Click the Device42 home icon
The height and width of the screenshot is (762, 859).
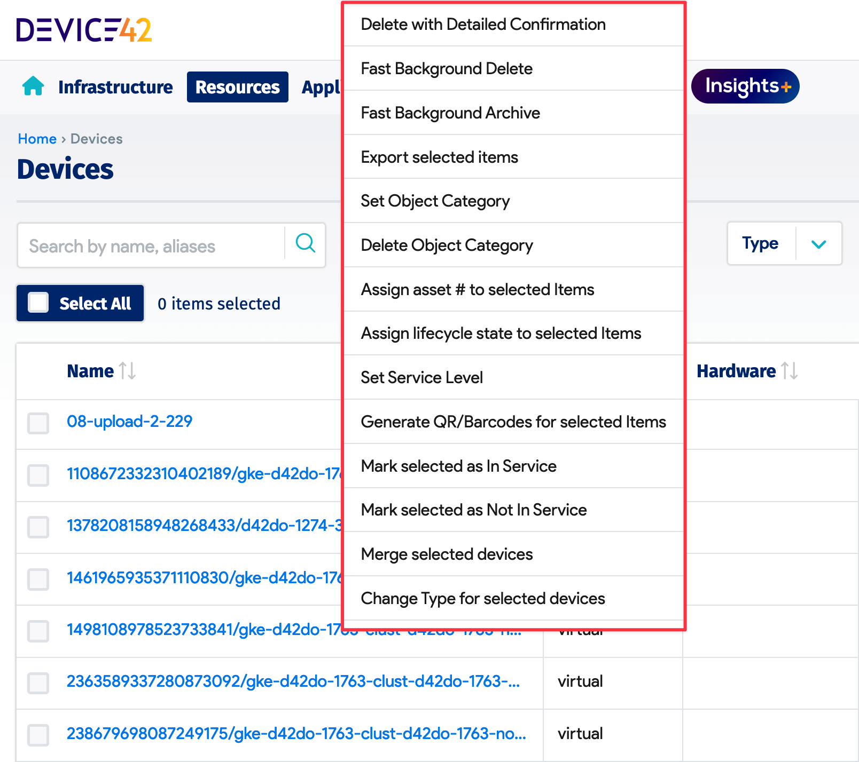[x=33, y=86]
